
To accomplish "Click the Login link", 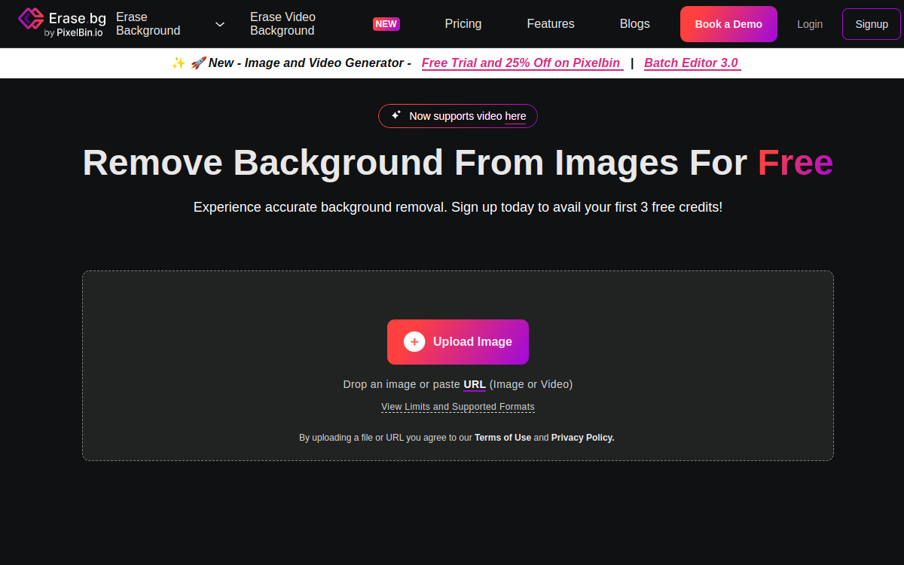I will [x=810, y=24].
